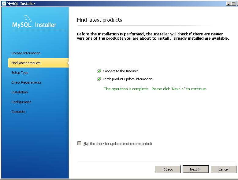Open Setup Type step in sidebar
Viewport: 238px width, 180px height.
(20, 73)
